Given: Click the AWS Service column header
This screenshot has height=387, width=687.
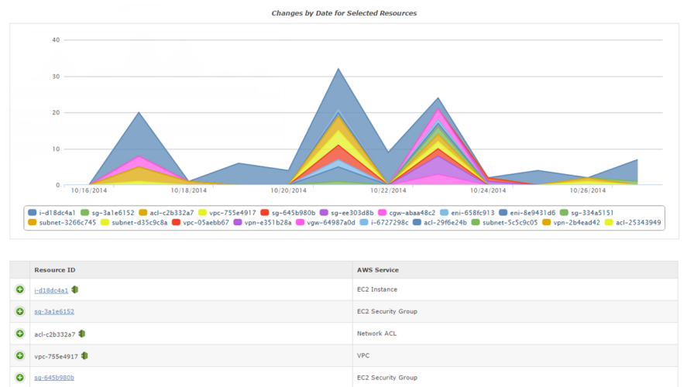Looking at the screenshot, I should click(x=379, y=269).
